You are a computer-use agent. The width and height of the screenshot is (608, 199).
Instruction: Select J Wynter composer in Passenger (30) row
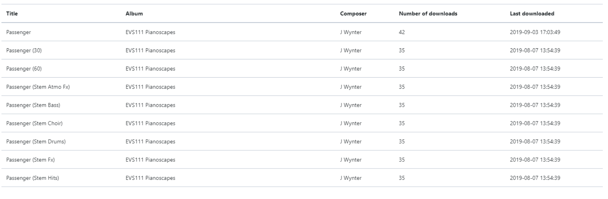pyautogui.click(x=351, y=50)
